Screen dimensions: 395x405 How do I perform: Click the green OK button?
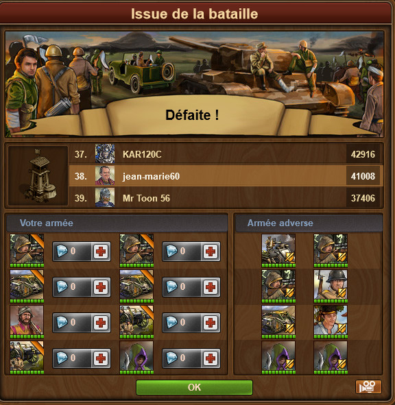[x=194, y=387]
